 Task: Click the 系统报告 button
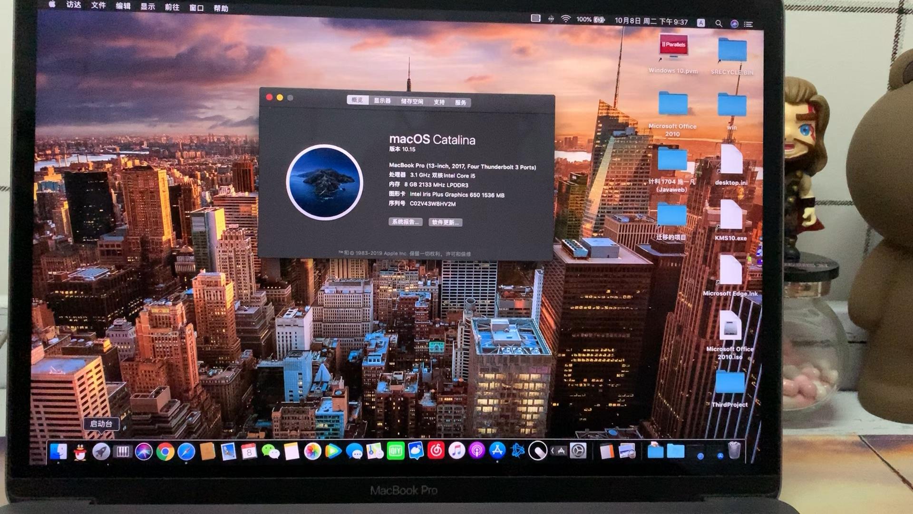(405, 222)
